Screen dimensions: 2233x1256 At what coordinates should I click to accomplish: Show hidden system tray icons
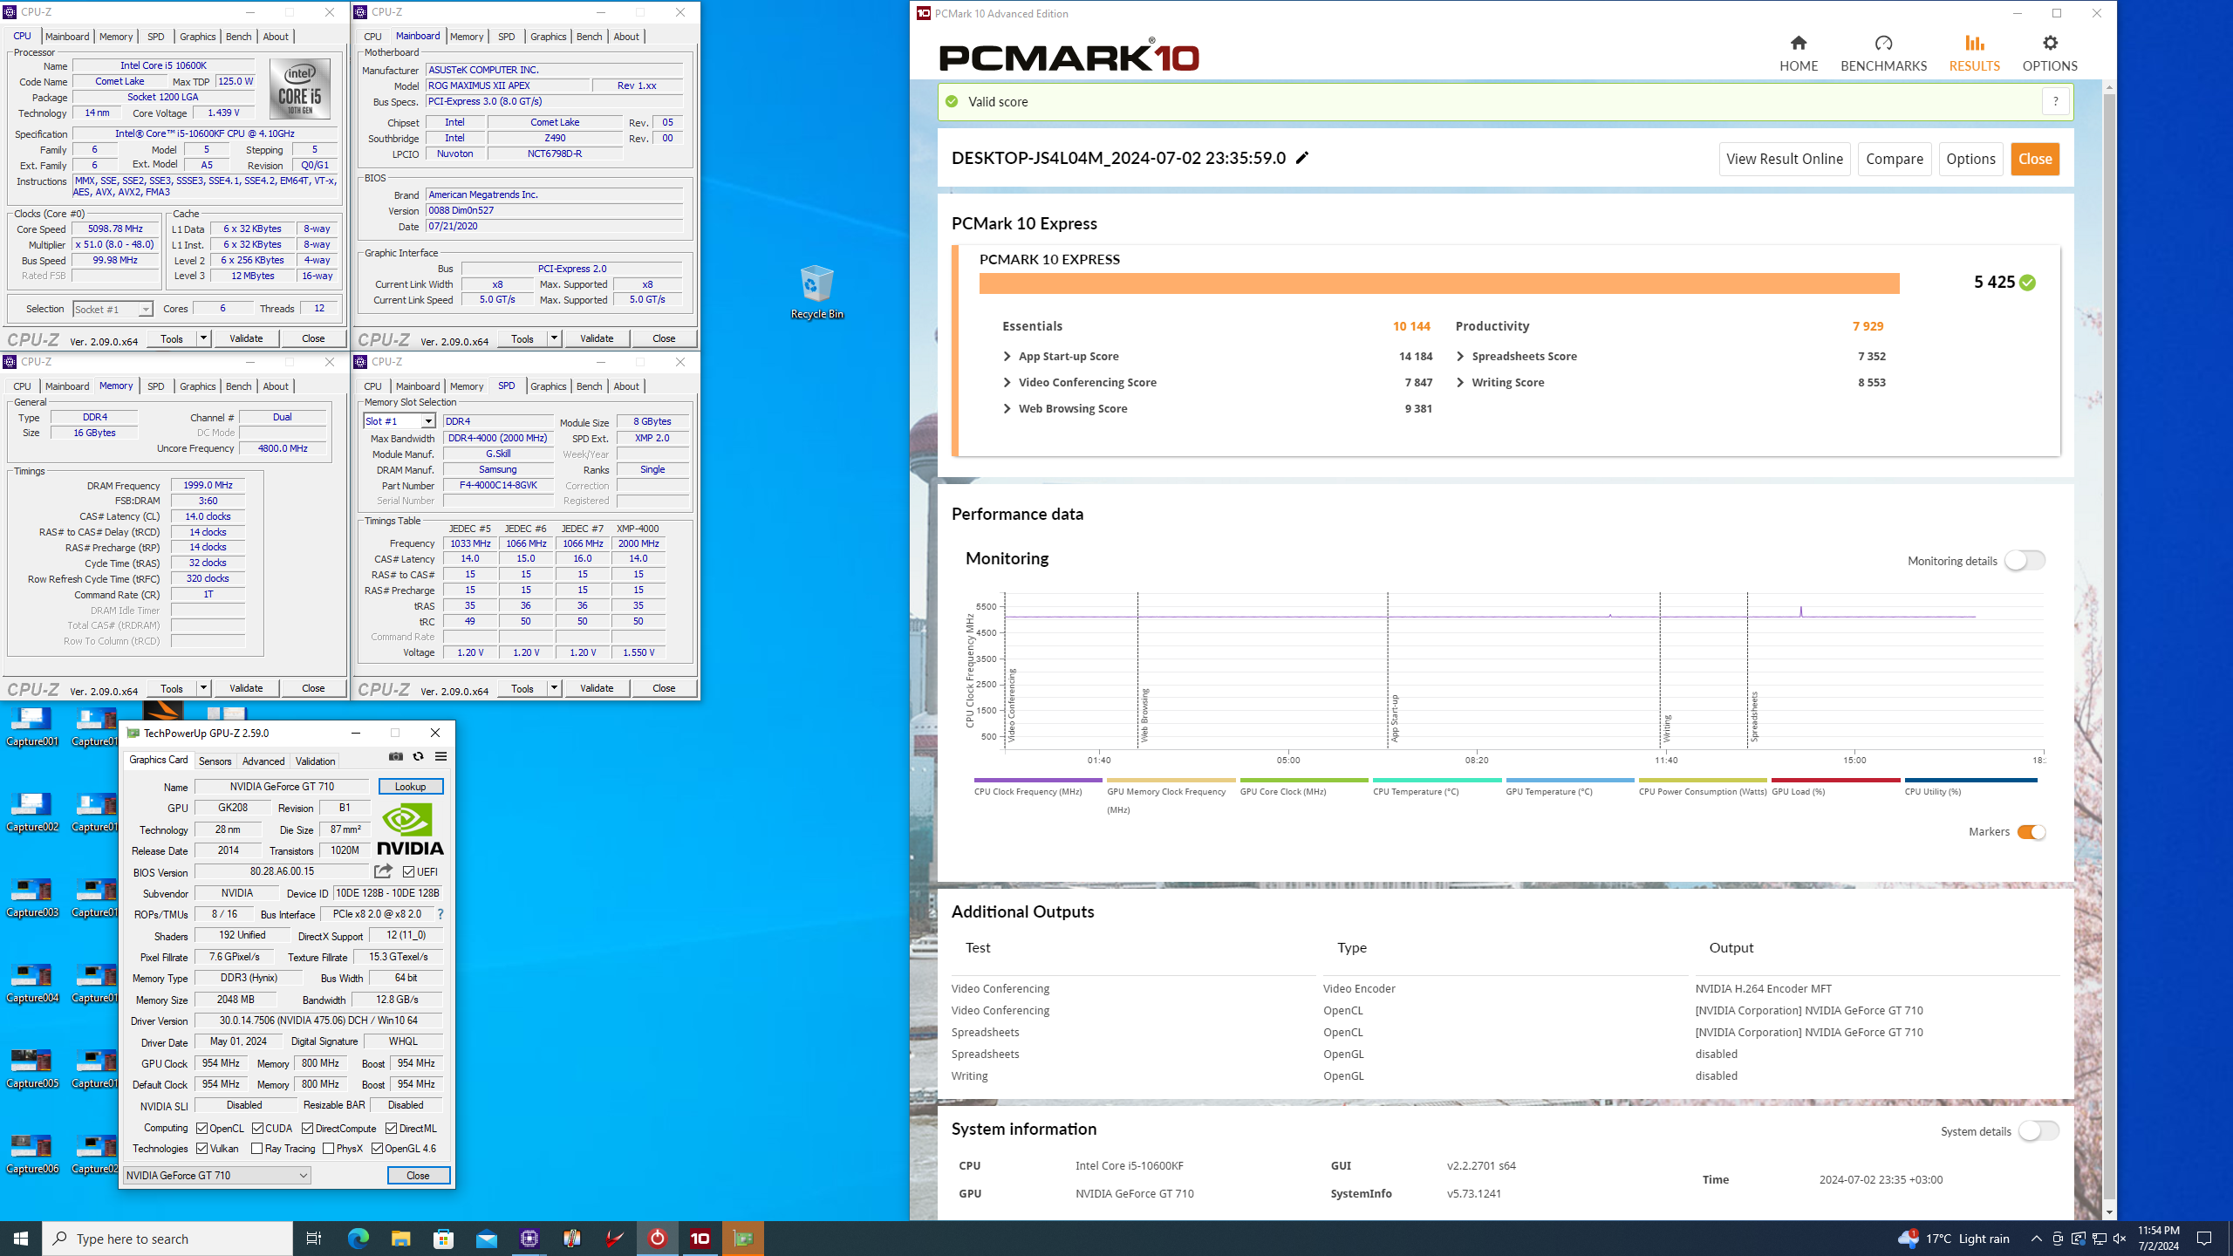coord(2036,1239)
